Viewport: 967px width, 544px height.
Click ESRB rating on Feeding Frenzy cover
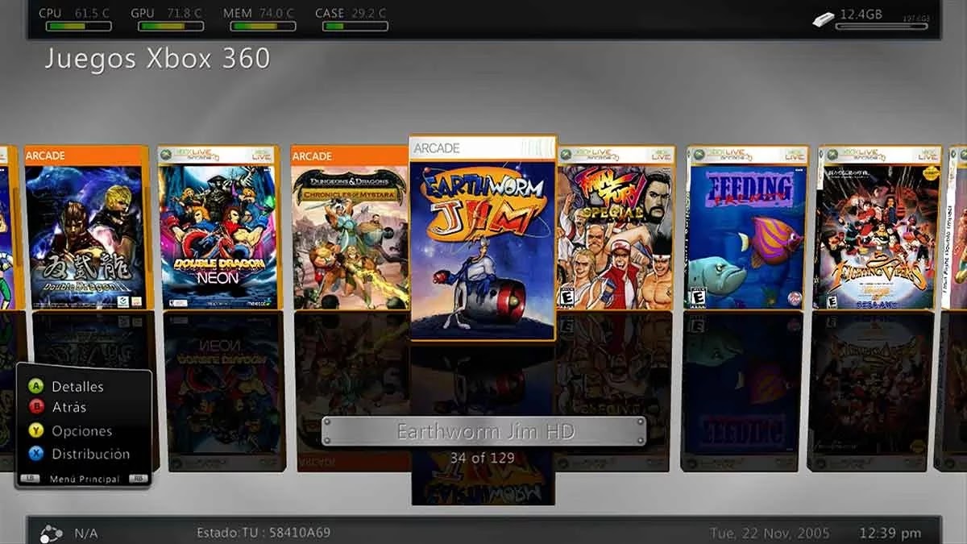click(698, 297)
